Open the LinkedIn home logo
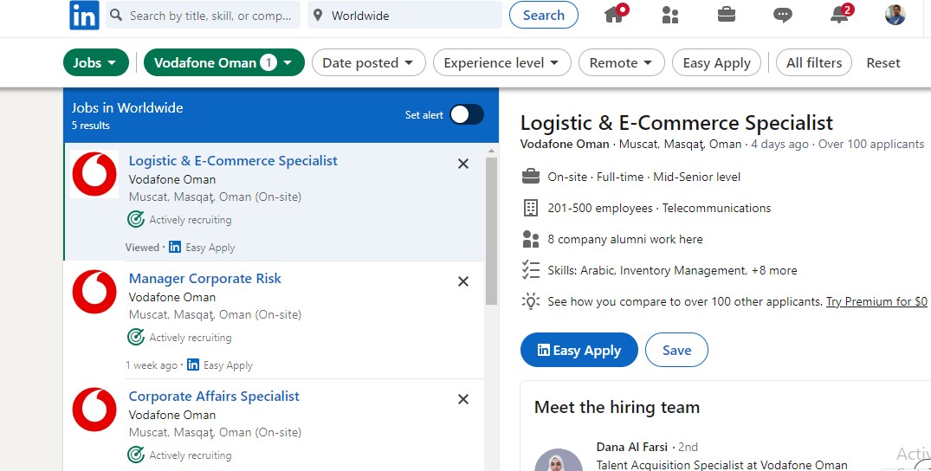931x471 pixels. pos(84,16)
